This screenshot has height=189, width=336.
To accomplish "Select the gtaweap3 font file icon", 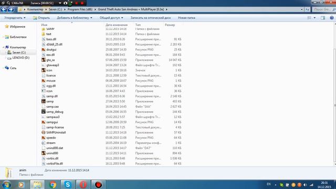I will (44, 65).
